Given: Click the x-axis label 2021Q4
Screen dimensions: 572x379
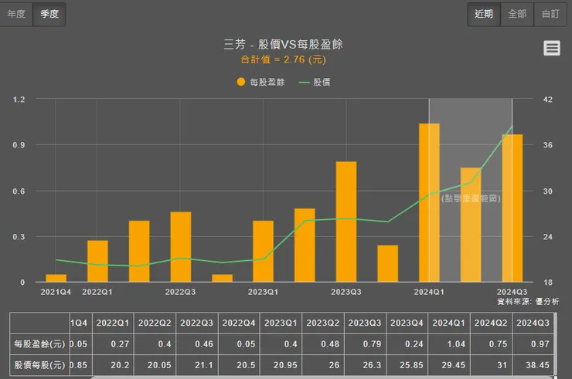Looking at the screenshot, I should [56, 292].
